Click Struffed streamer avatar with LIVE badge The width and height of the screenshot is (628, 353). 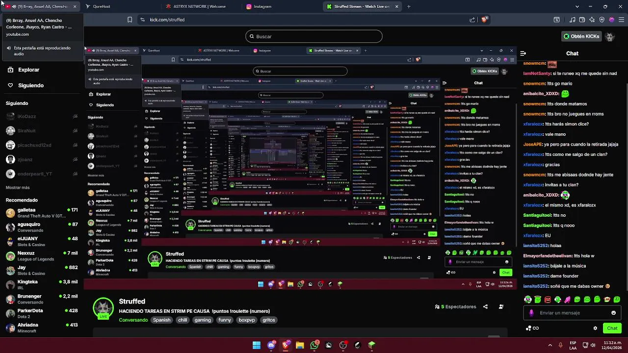pos(104,308)
